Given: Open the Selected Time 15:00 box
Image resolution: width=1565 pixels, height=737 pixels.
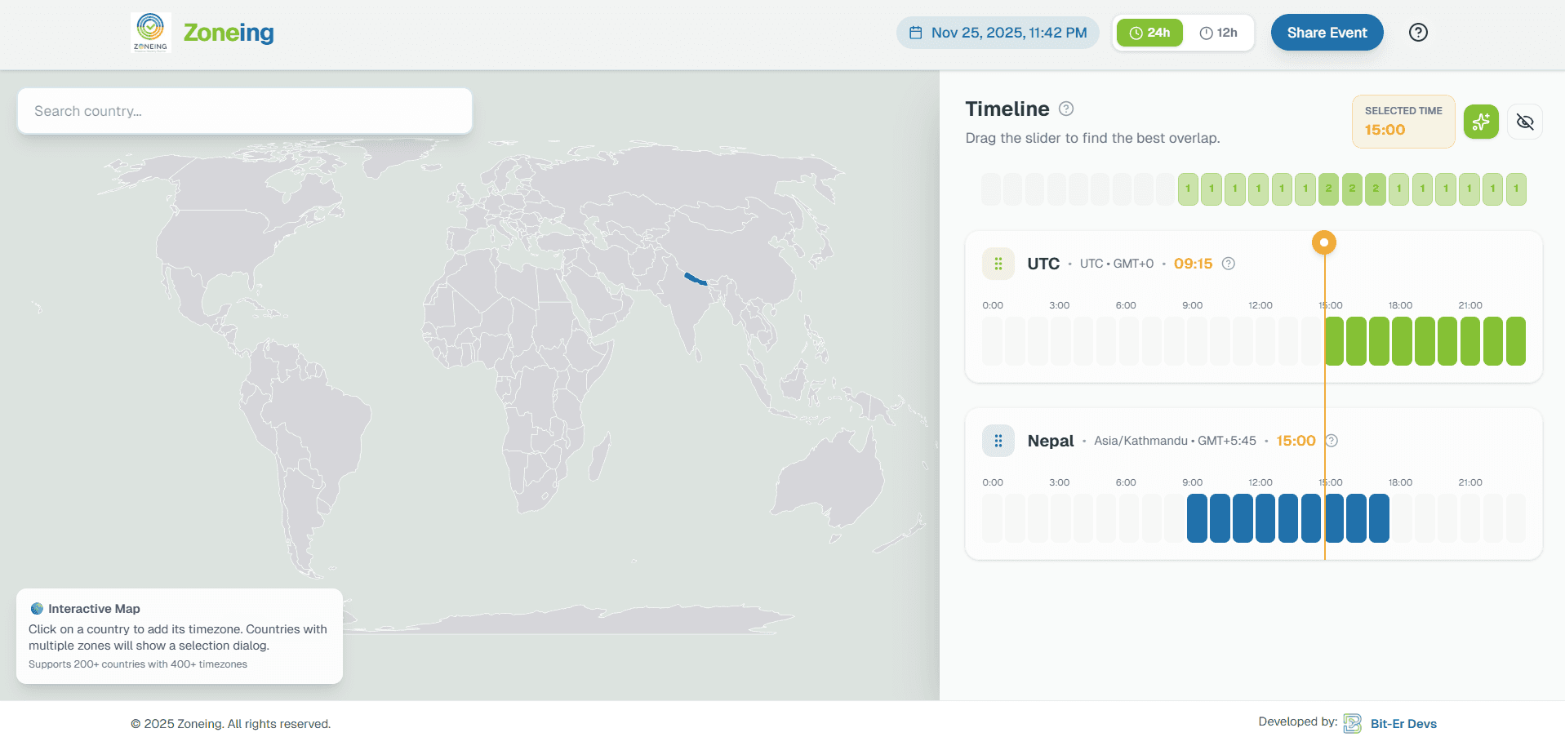Looking at the screenshot, I should [1403, 122].
